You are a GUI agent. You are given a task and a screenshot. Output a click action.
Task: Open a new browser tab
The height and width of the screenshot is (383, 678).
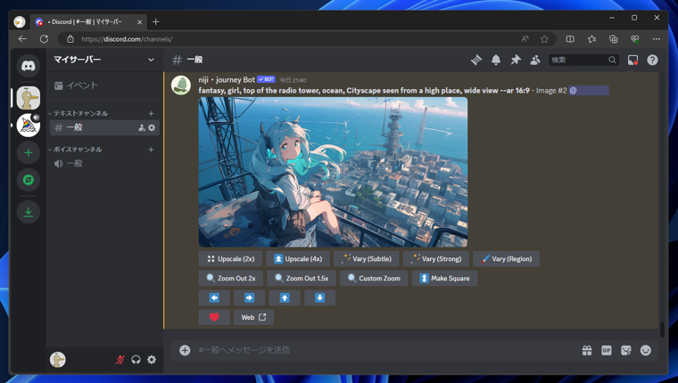[155, 22]
